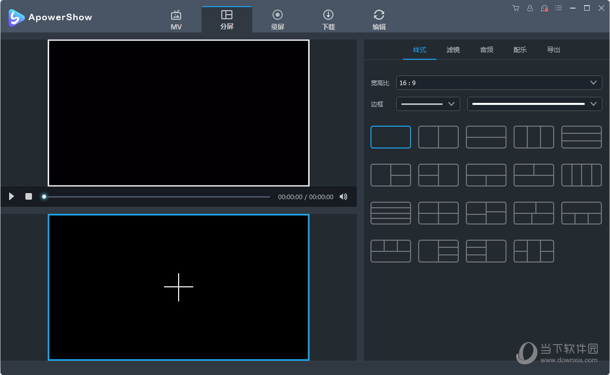Open the border color dropdown

click(x=534, y=104)
